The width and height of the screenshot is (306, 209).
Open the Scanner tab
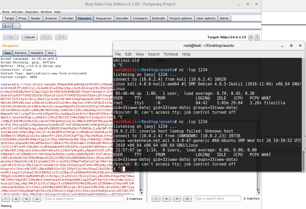(51, 18)
